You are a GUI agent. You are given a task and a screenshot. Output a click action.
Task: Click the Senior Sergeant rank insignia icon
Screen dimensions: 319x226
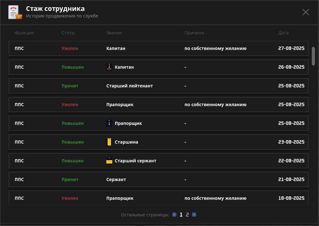[x=109, y=161]
